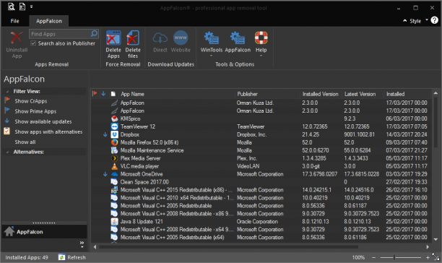
Task: Click the Refresh button label
Action: point(77,257)
